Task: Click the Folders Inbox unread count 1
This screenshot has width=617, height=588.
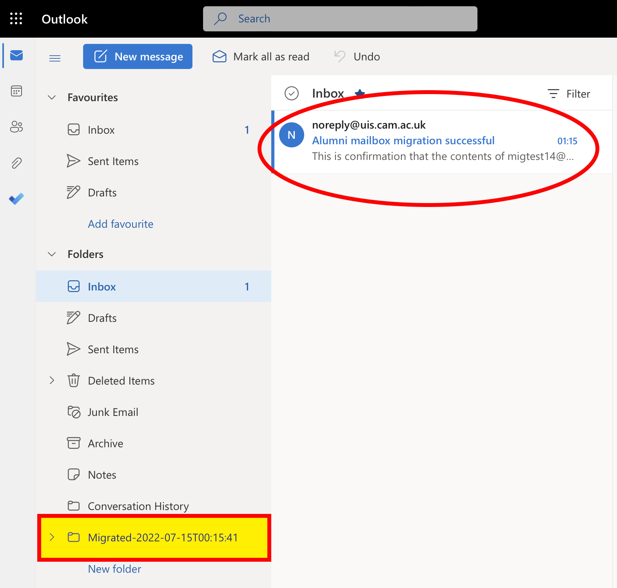Action: pos(247,287)
